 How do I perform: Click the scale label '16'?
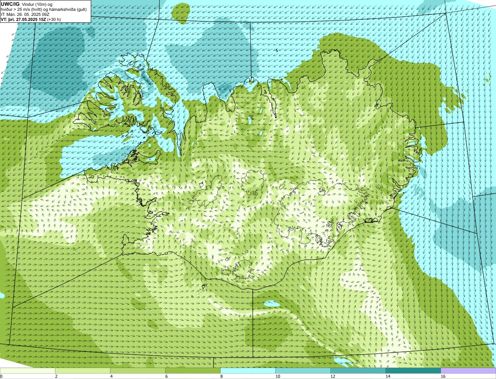pyautogui.click(x=443, y=376)
